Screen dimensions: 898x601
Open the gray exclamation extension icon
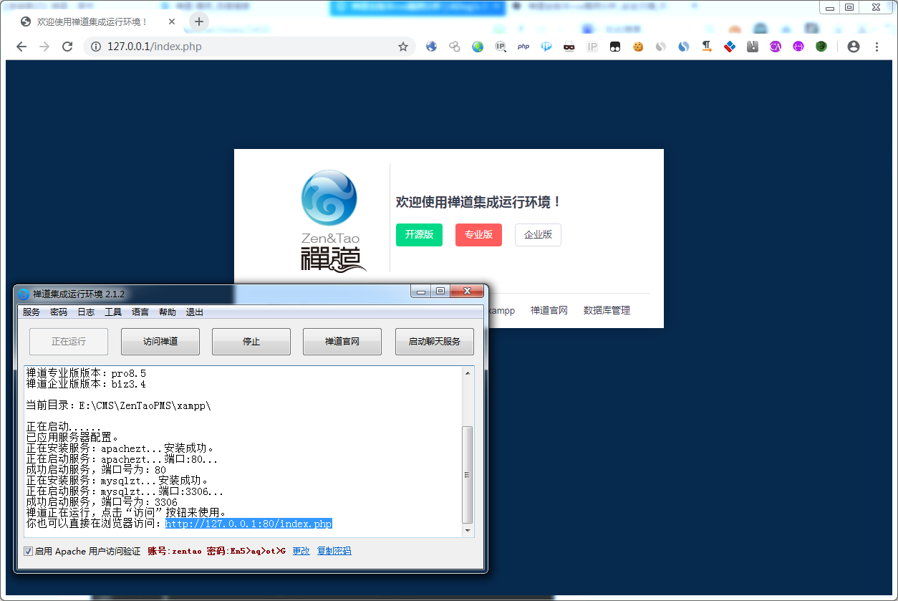click(753, 47)
